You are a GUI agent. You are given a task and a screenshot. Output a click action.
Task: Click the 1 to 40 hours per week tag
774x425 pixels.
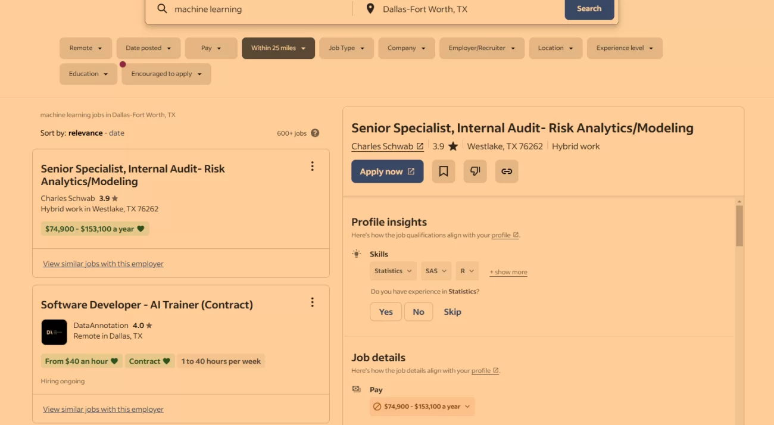[x=221, y=361]
